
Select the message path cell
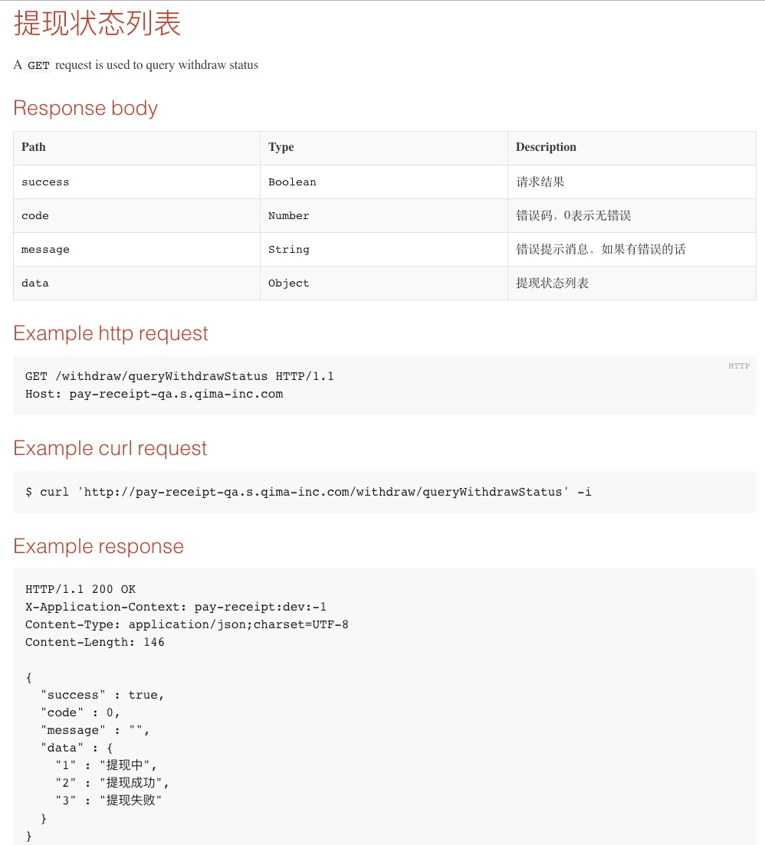45,250
